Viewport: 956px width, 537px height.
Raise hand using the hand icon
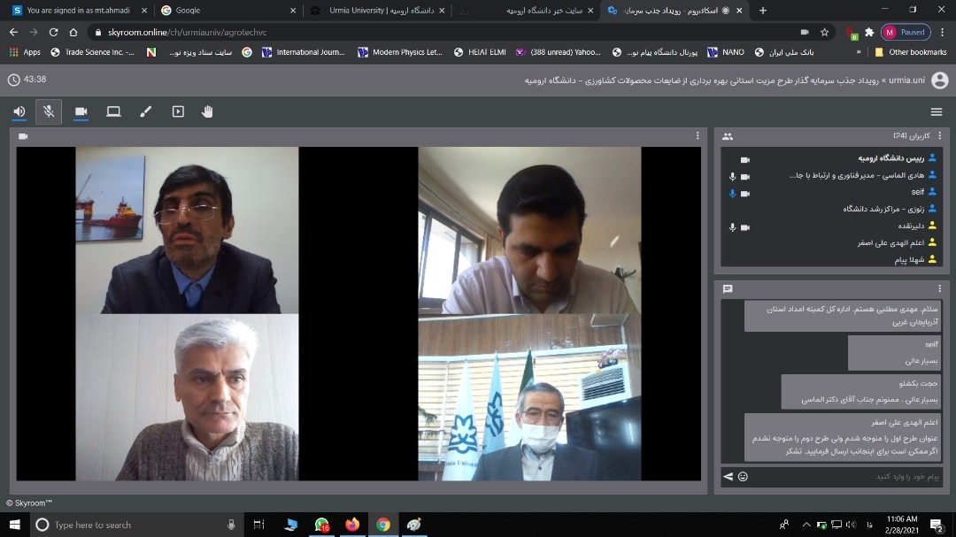point(207,111)
